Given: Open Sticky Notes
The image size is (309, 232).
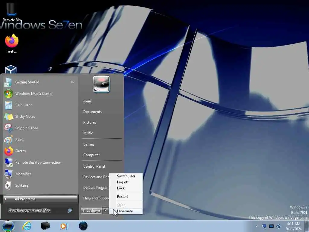Looking at the screenshot, I should (x=40, y=117).
